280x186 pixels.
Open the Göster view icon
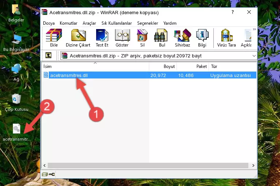122,35
